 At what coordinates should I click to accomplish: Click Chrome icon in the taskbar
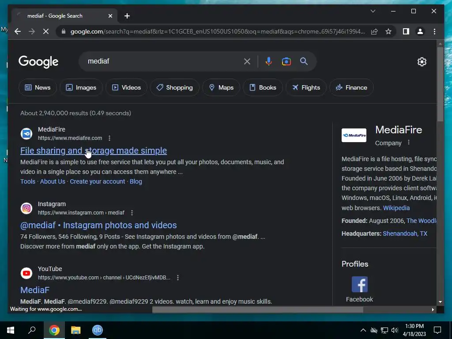click(x=54, y=330)
